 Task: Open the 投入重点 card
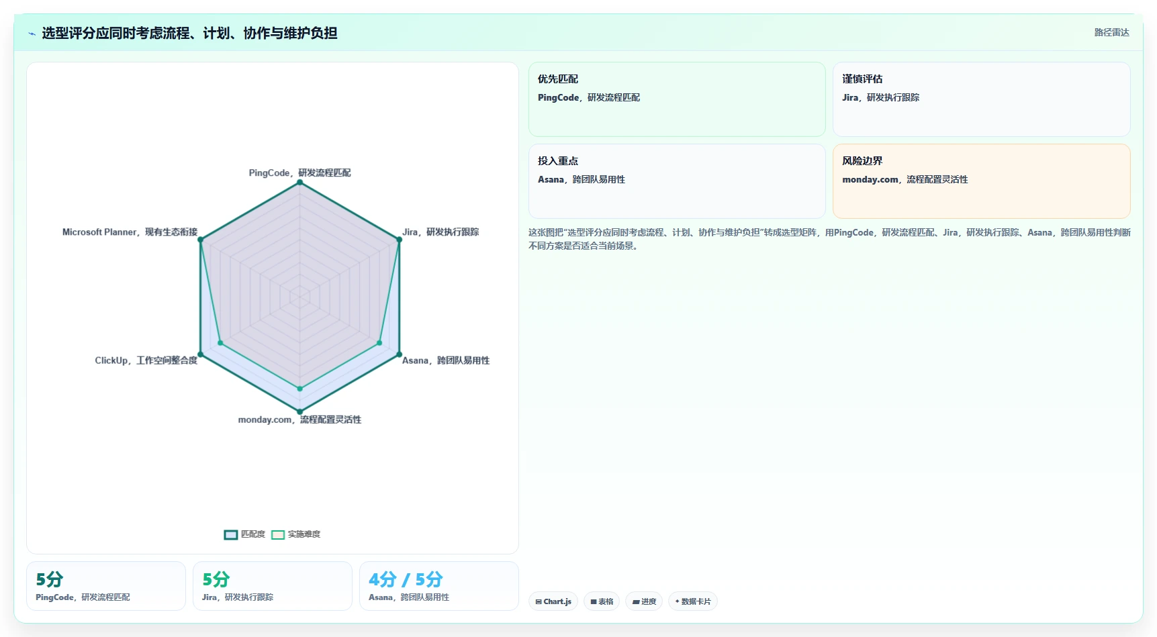click(677, 181)
